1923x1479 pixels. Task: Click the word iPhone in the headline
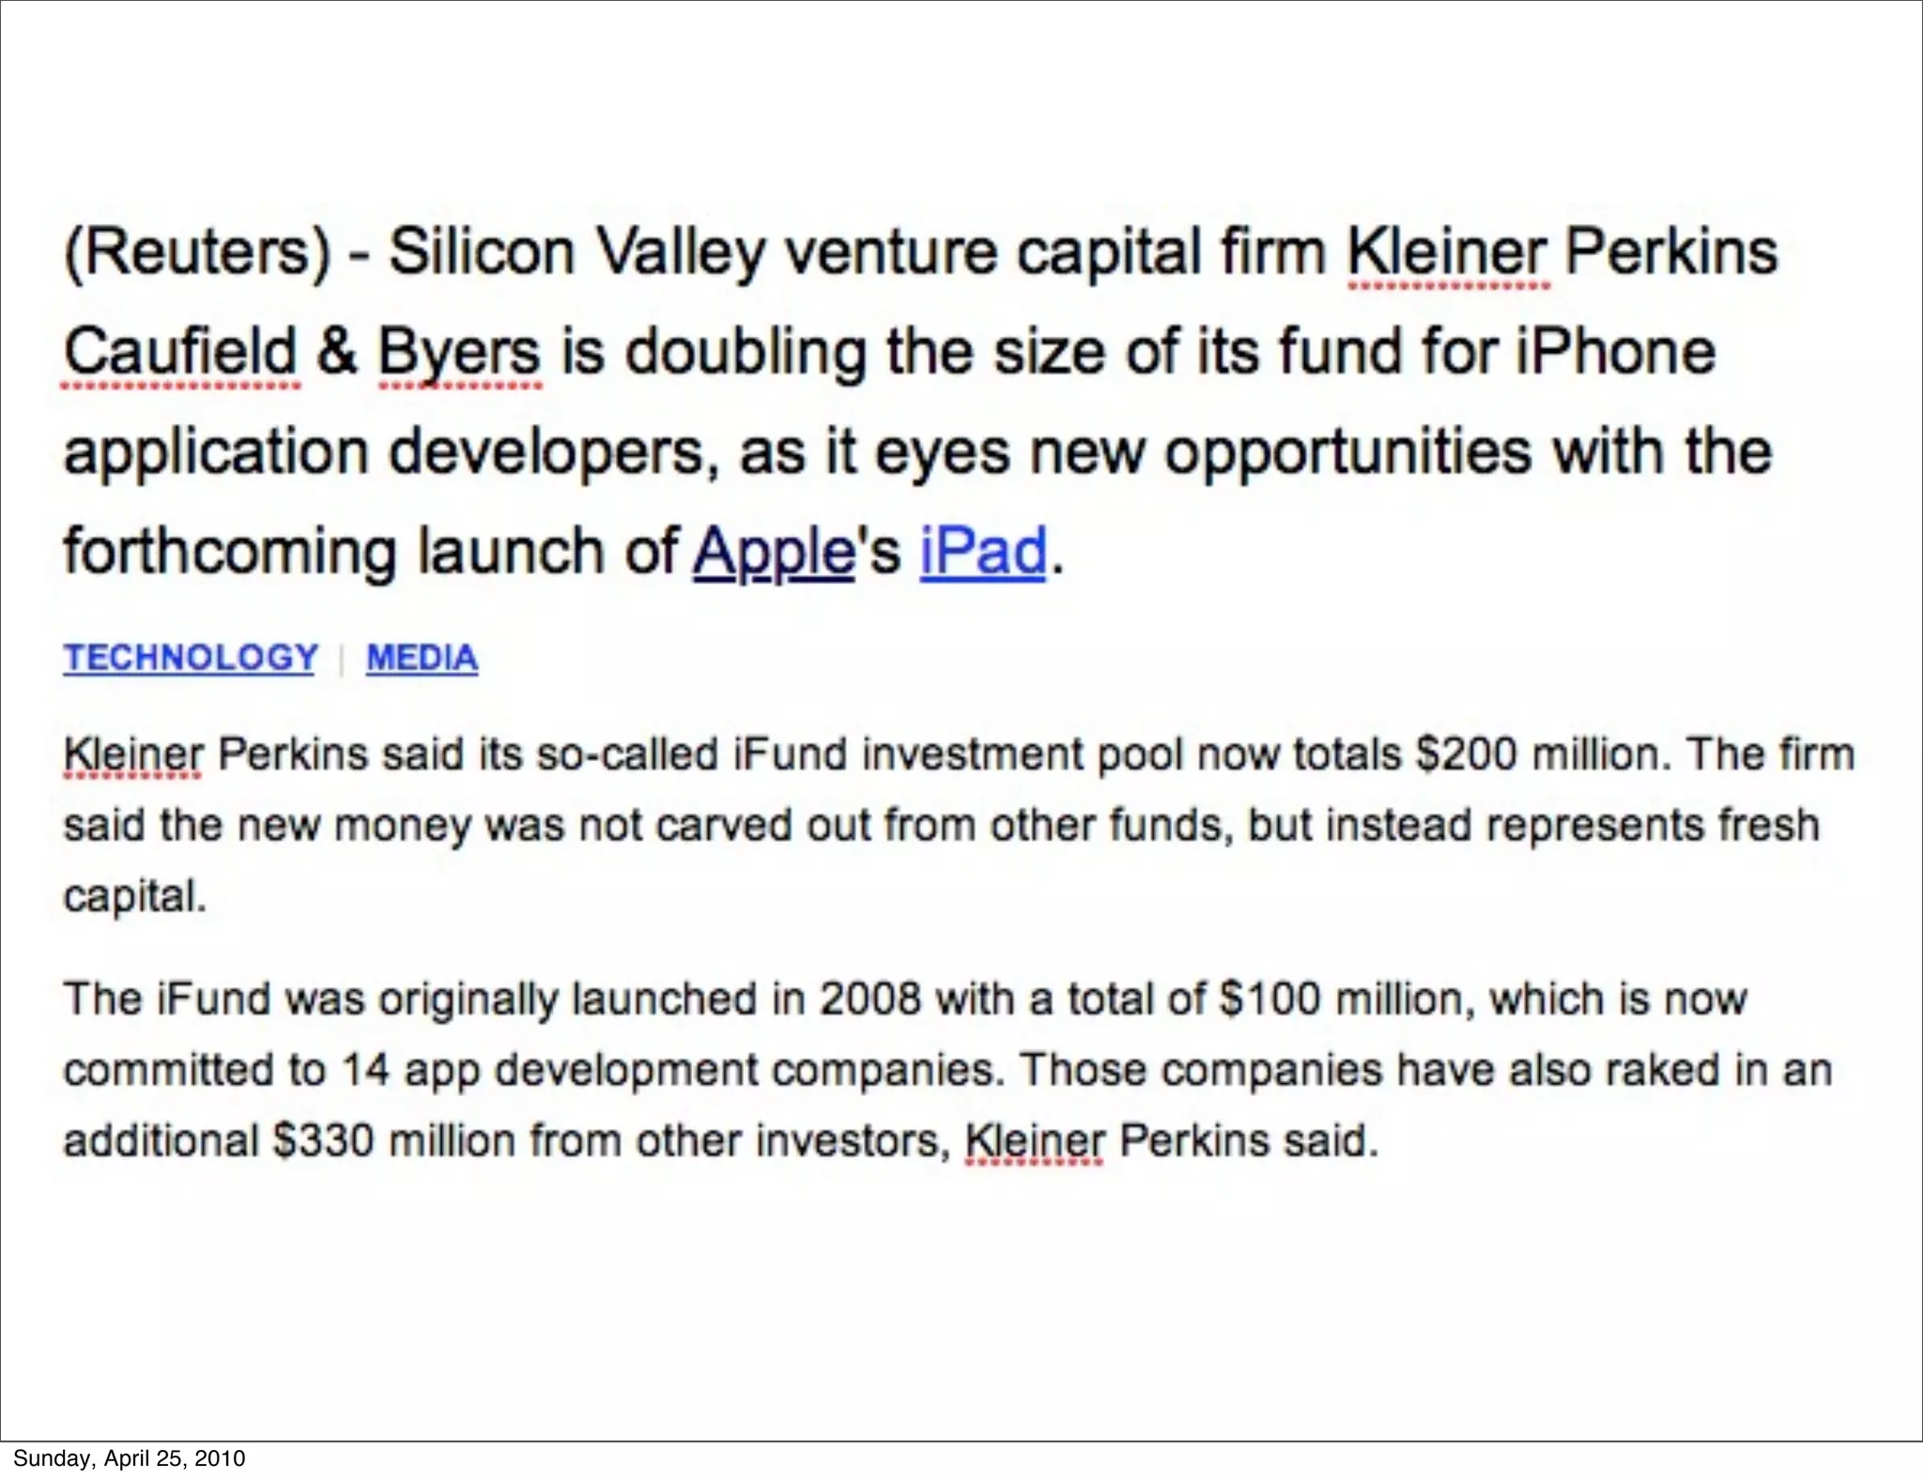click(1615, 353)
